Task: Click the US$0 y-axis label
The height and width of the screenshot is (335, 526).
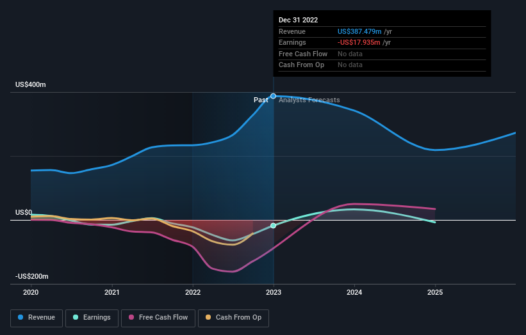Action: pos(24,212)
